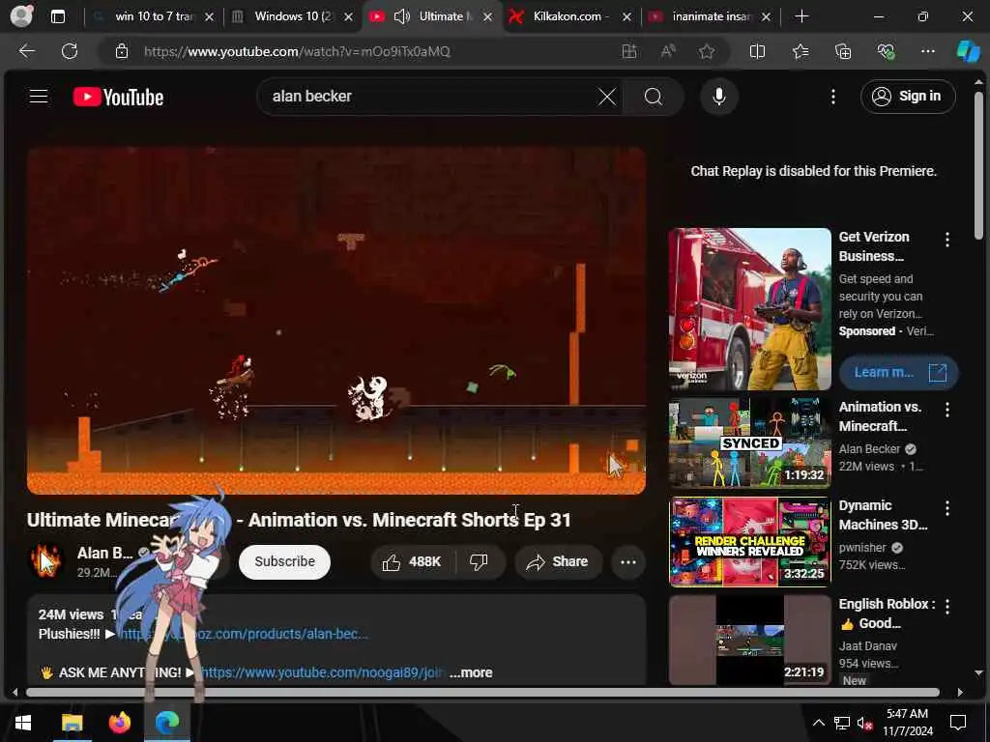The width and height of the screenshot is (990, 742).
Task: Open File Explorer from taskbar
Action: tap(72, 723)
